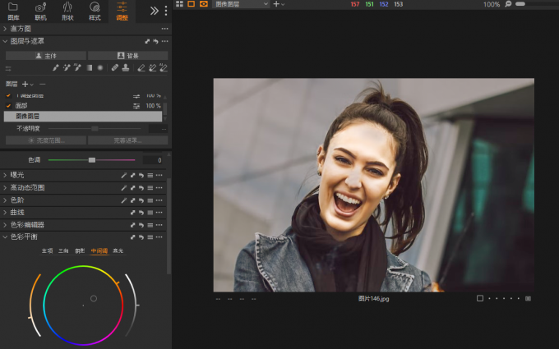Select the 图像图层 layer row
The width and height of the screenshot is (559, 349).
click(83, 116)
